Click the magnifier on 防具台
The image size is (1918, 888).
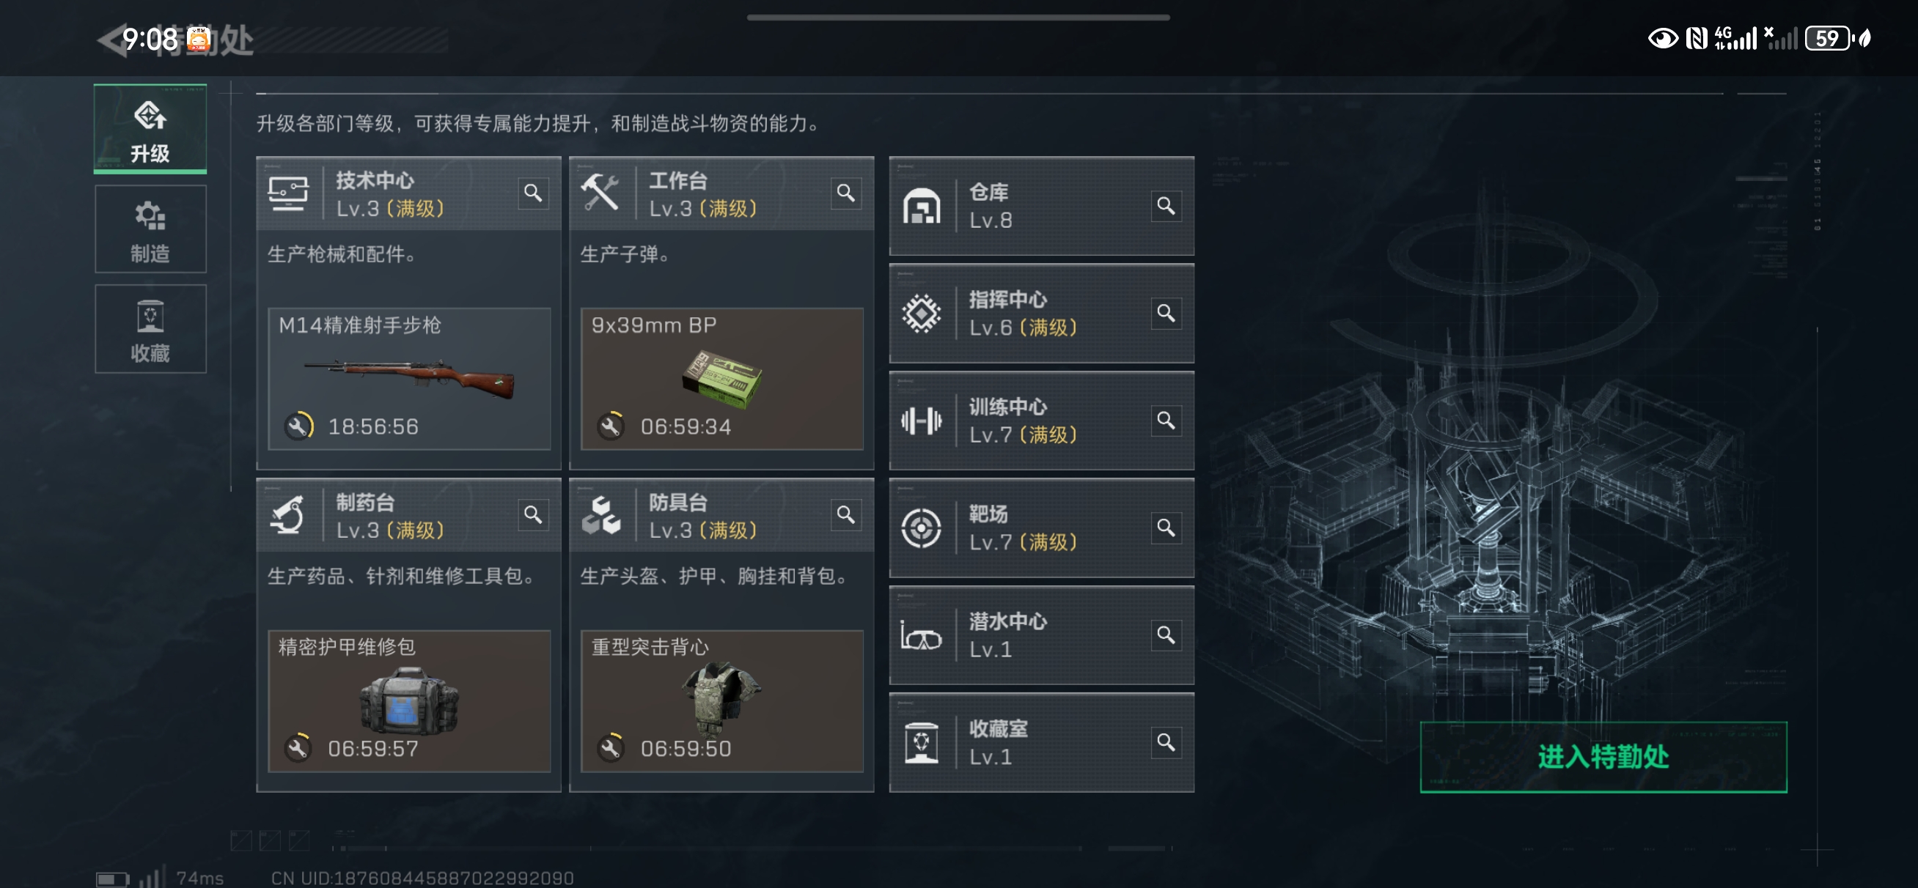(x=845, y=514)
